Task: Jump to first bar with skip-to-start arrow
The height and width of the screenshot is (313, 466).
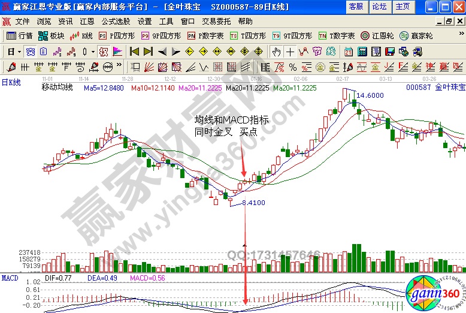Action: 134,51
